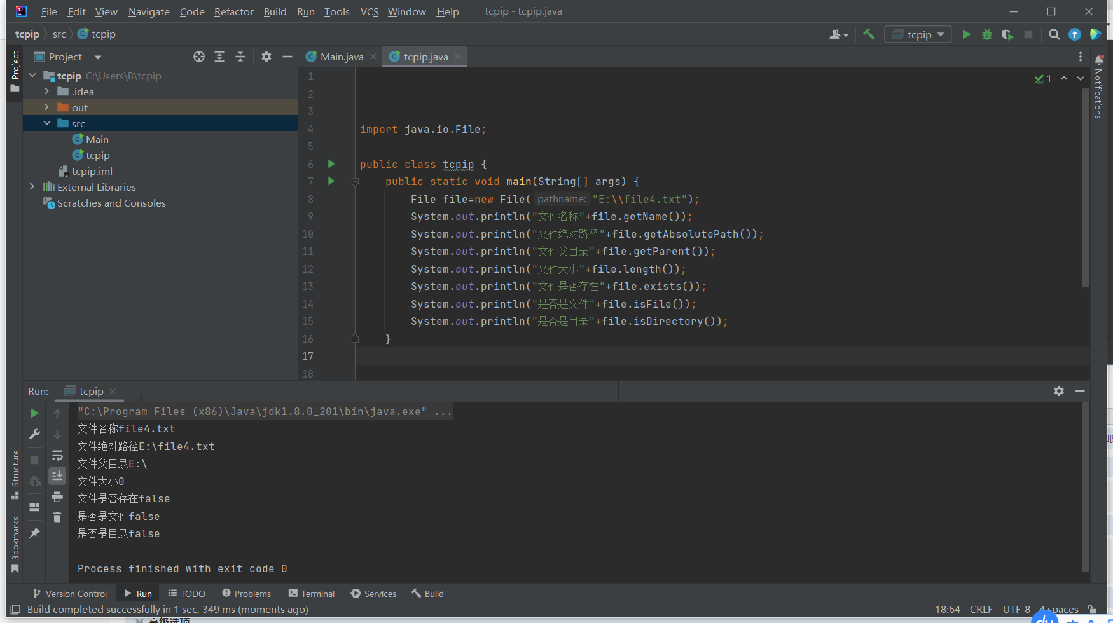Start debugging with the bug icon
Screen dimensions: 1113x623
click(986, 34)
